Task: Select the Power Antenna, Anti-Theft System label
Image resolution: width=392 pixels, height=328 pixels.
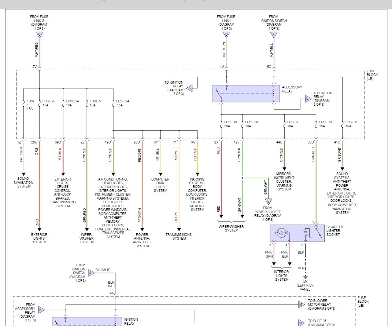Action: click(142, 240)
